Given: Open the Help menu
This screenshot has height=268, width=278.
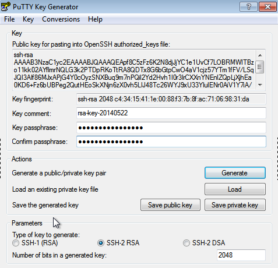Looking at the screenshot, I should 95,19.
